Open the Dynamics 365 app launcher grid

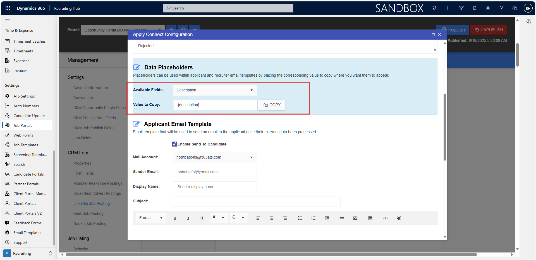(x=8, y=8)
